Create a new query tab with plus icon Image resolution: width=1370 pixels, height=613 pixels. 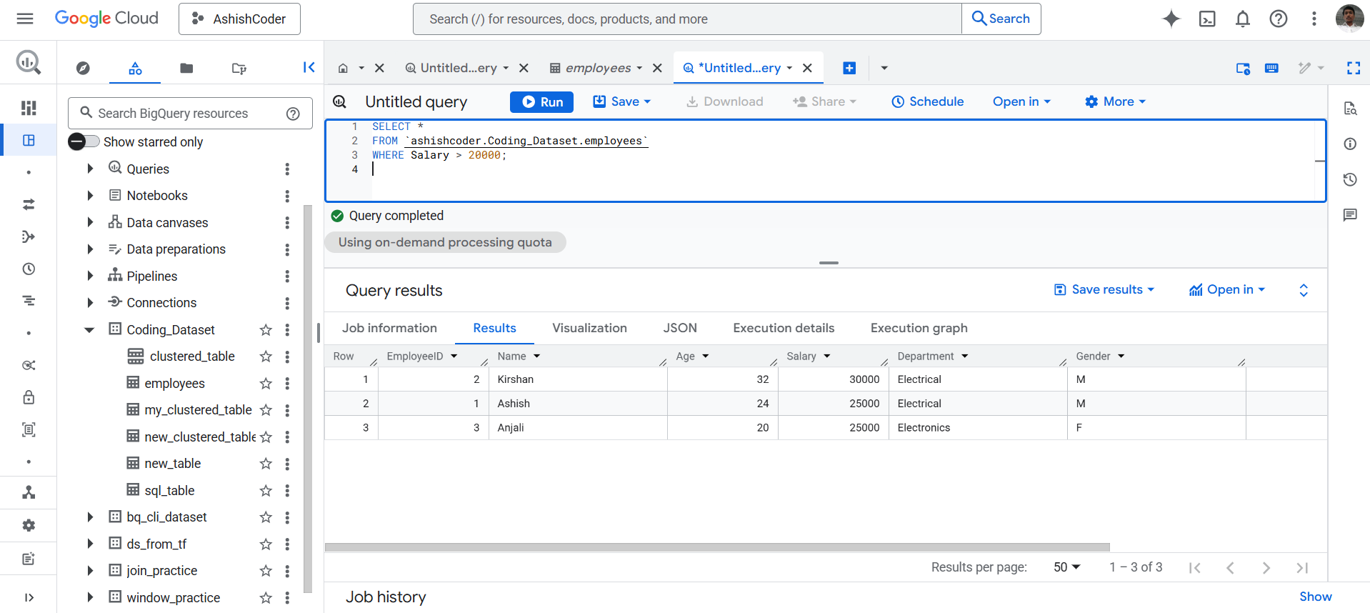point(849,68)
